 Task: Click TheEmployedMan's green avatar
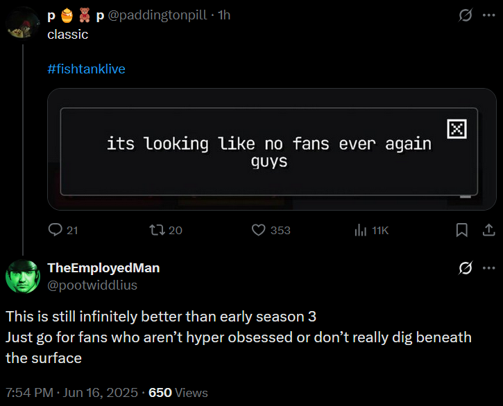click(23, 276)
